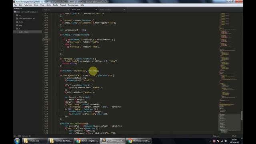Viewport: 256px width, 144px height.
Task: Switch to the first (leftmost) editor tab
Action: pyautogui.click(x=56, y=10)
